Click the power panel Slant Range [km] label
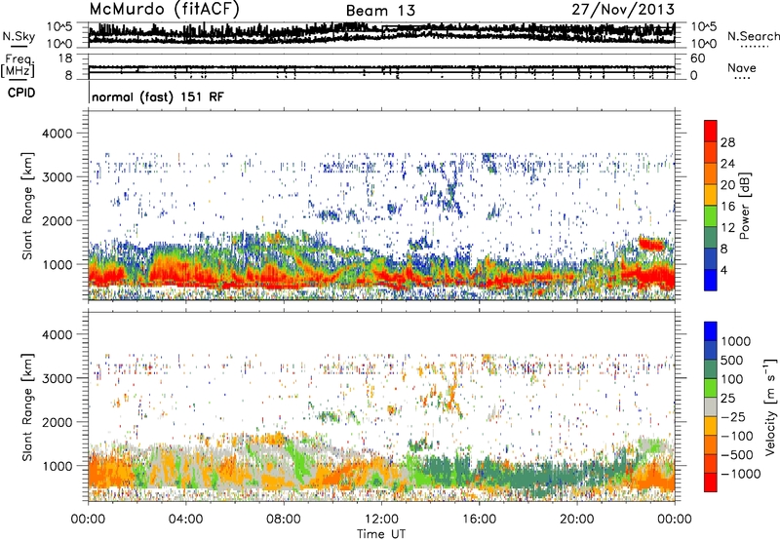Image resolution: width=780 pixels, height=540 pixels. tap(27, 206)
